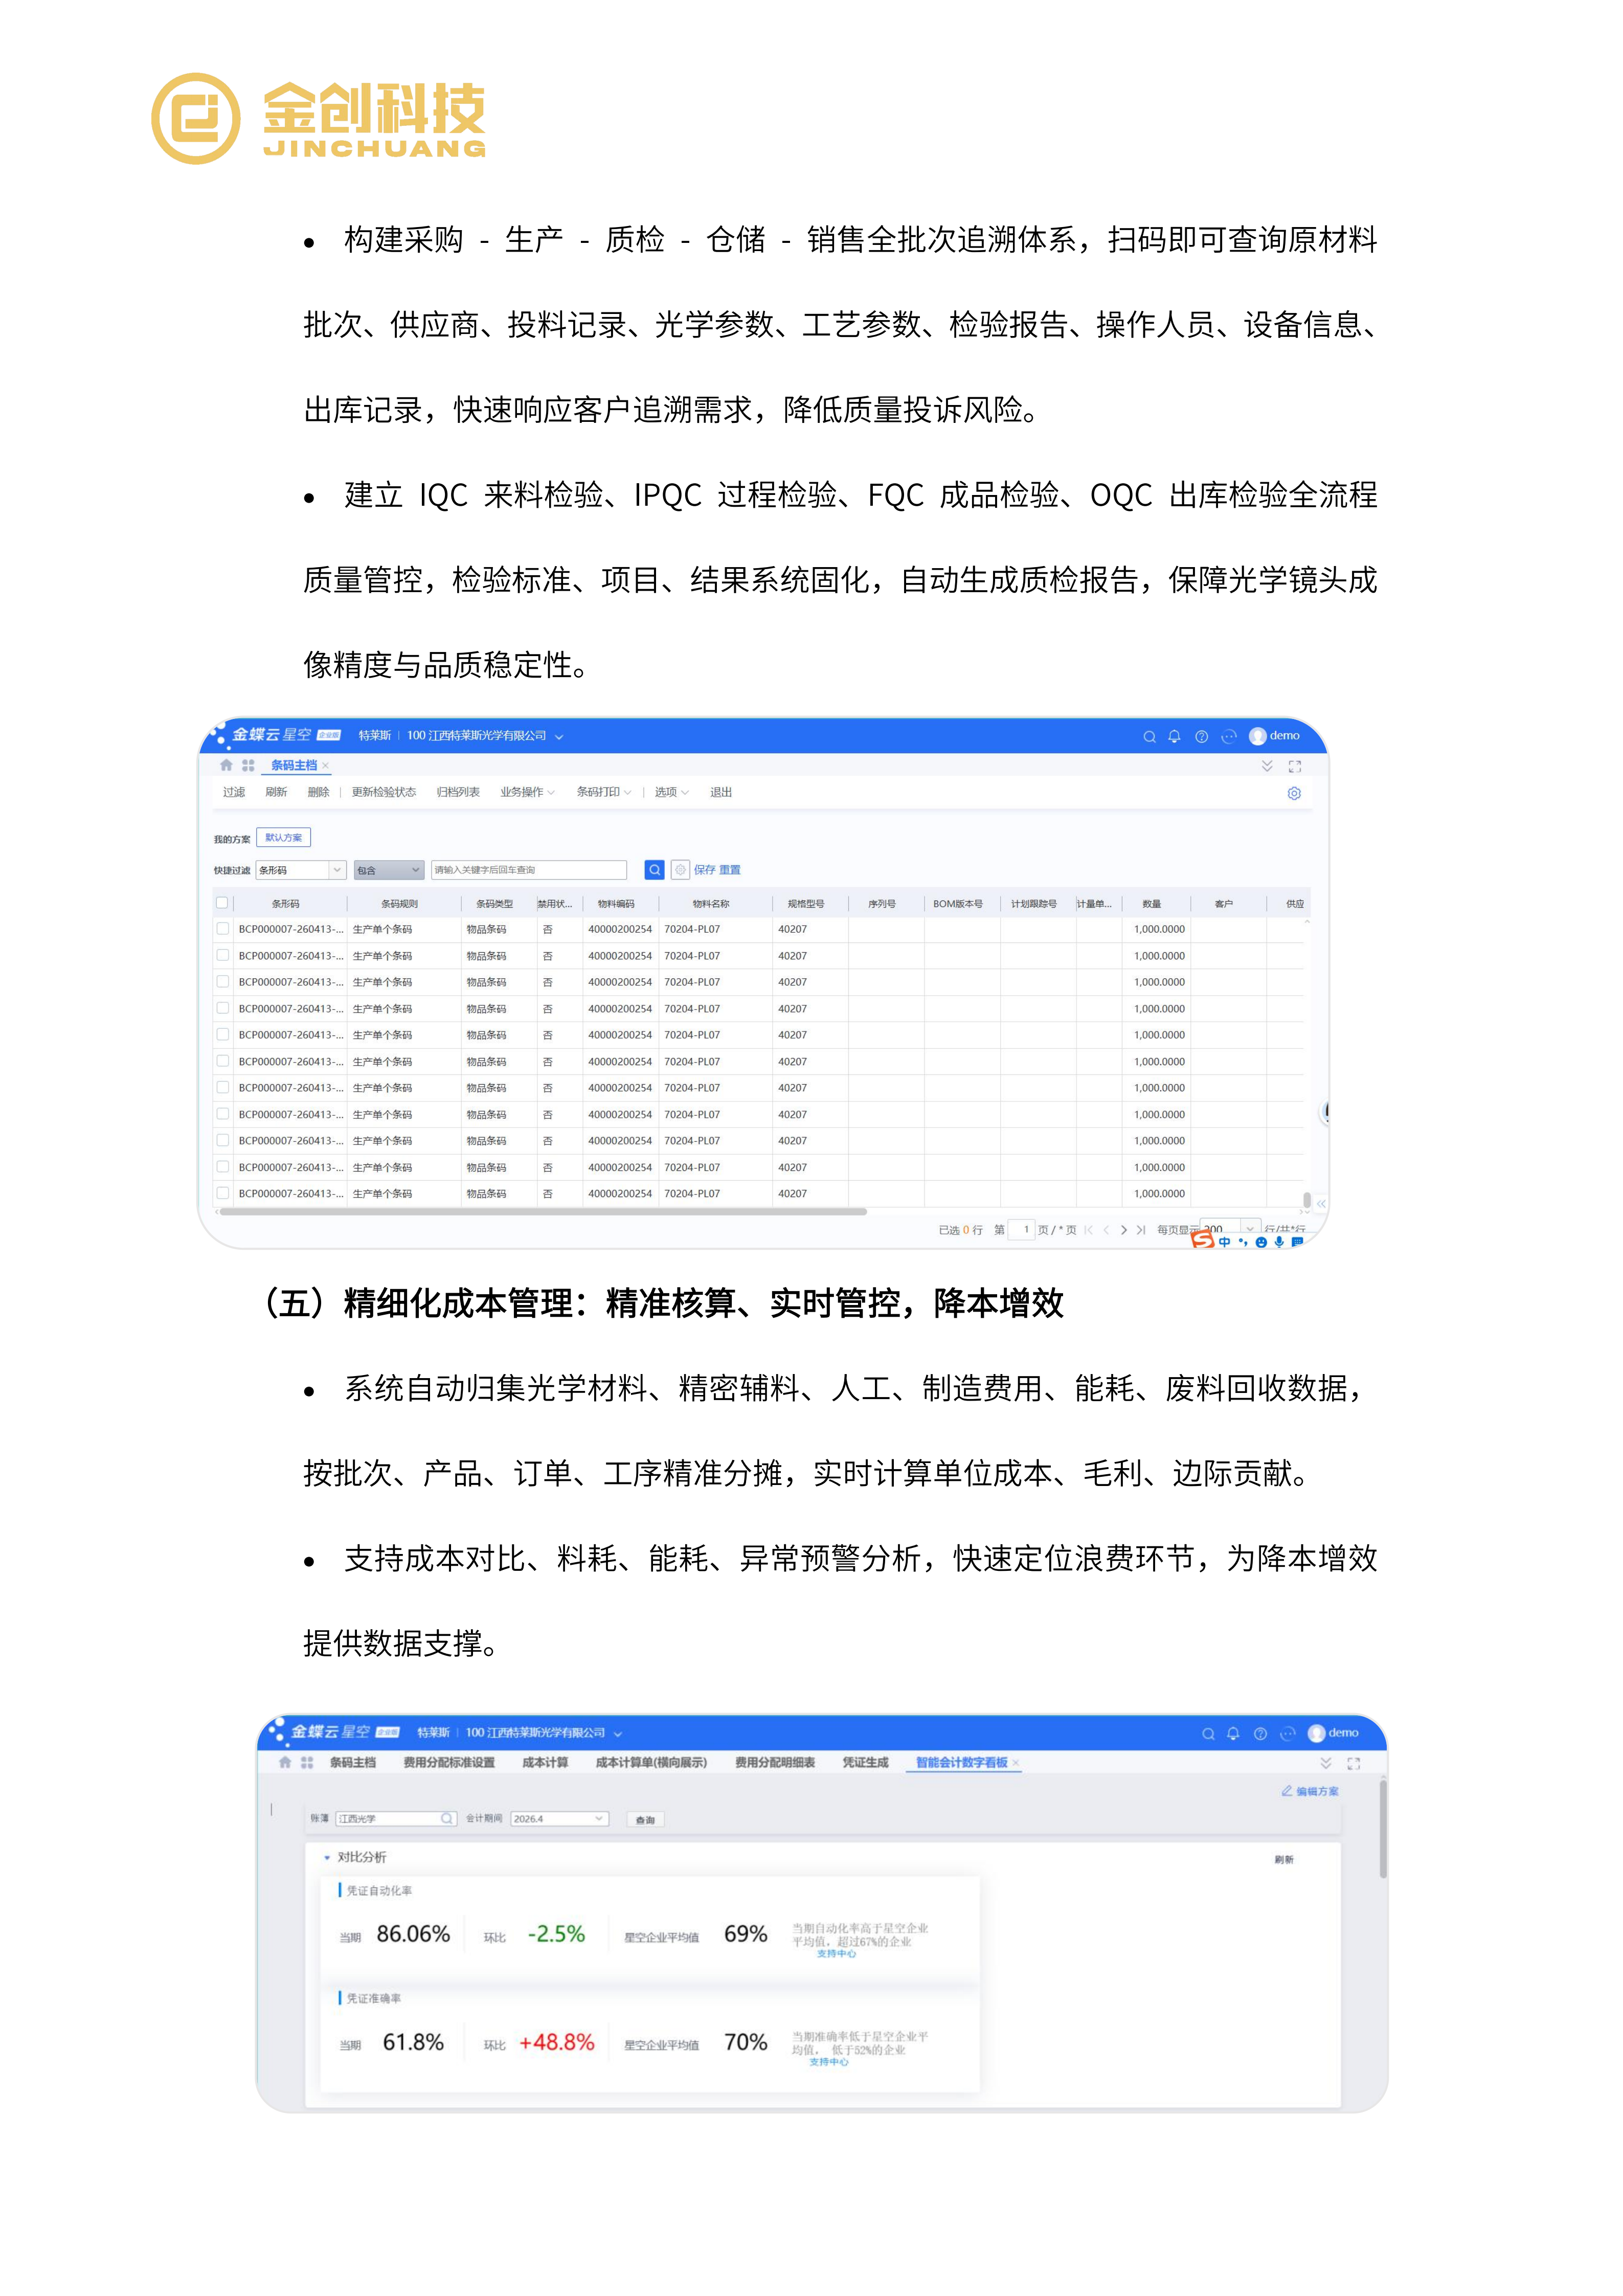
Task: Open app grid icon in upper screenshot
Action: click(248, 765)
